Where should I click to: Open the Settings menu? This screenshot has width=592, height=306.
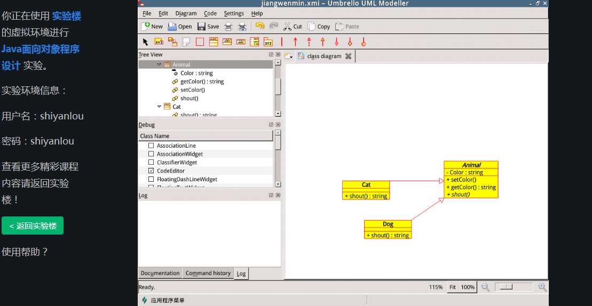tap(234, 13)
